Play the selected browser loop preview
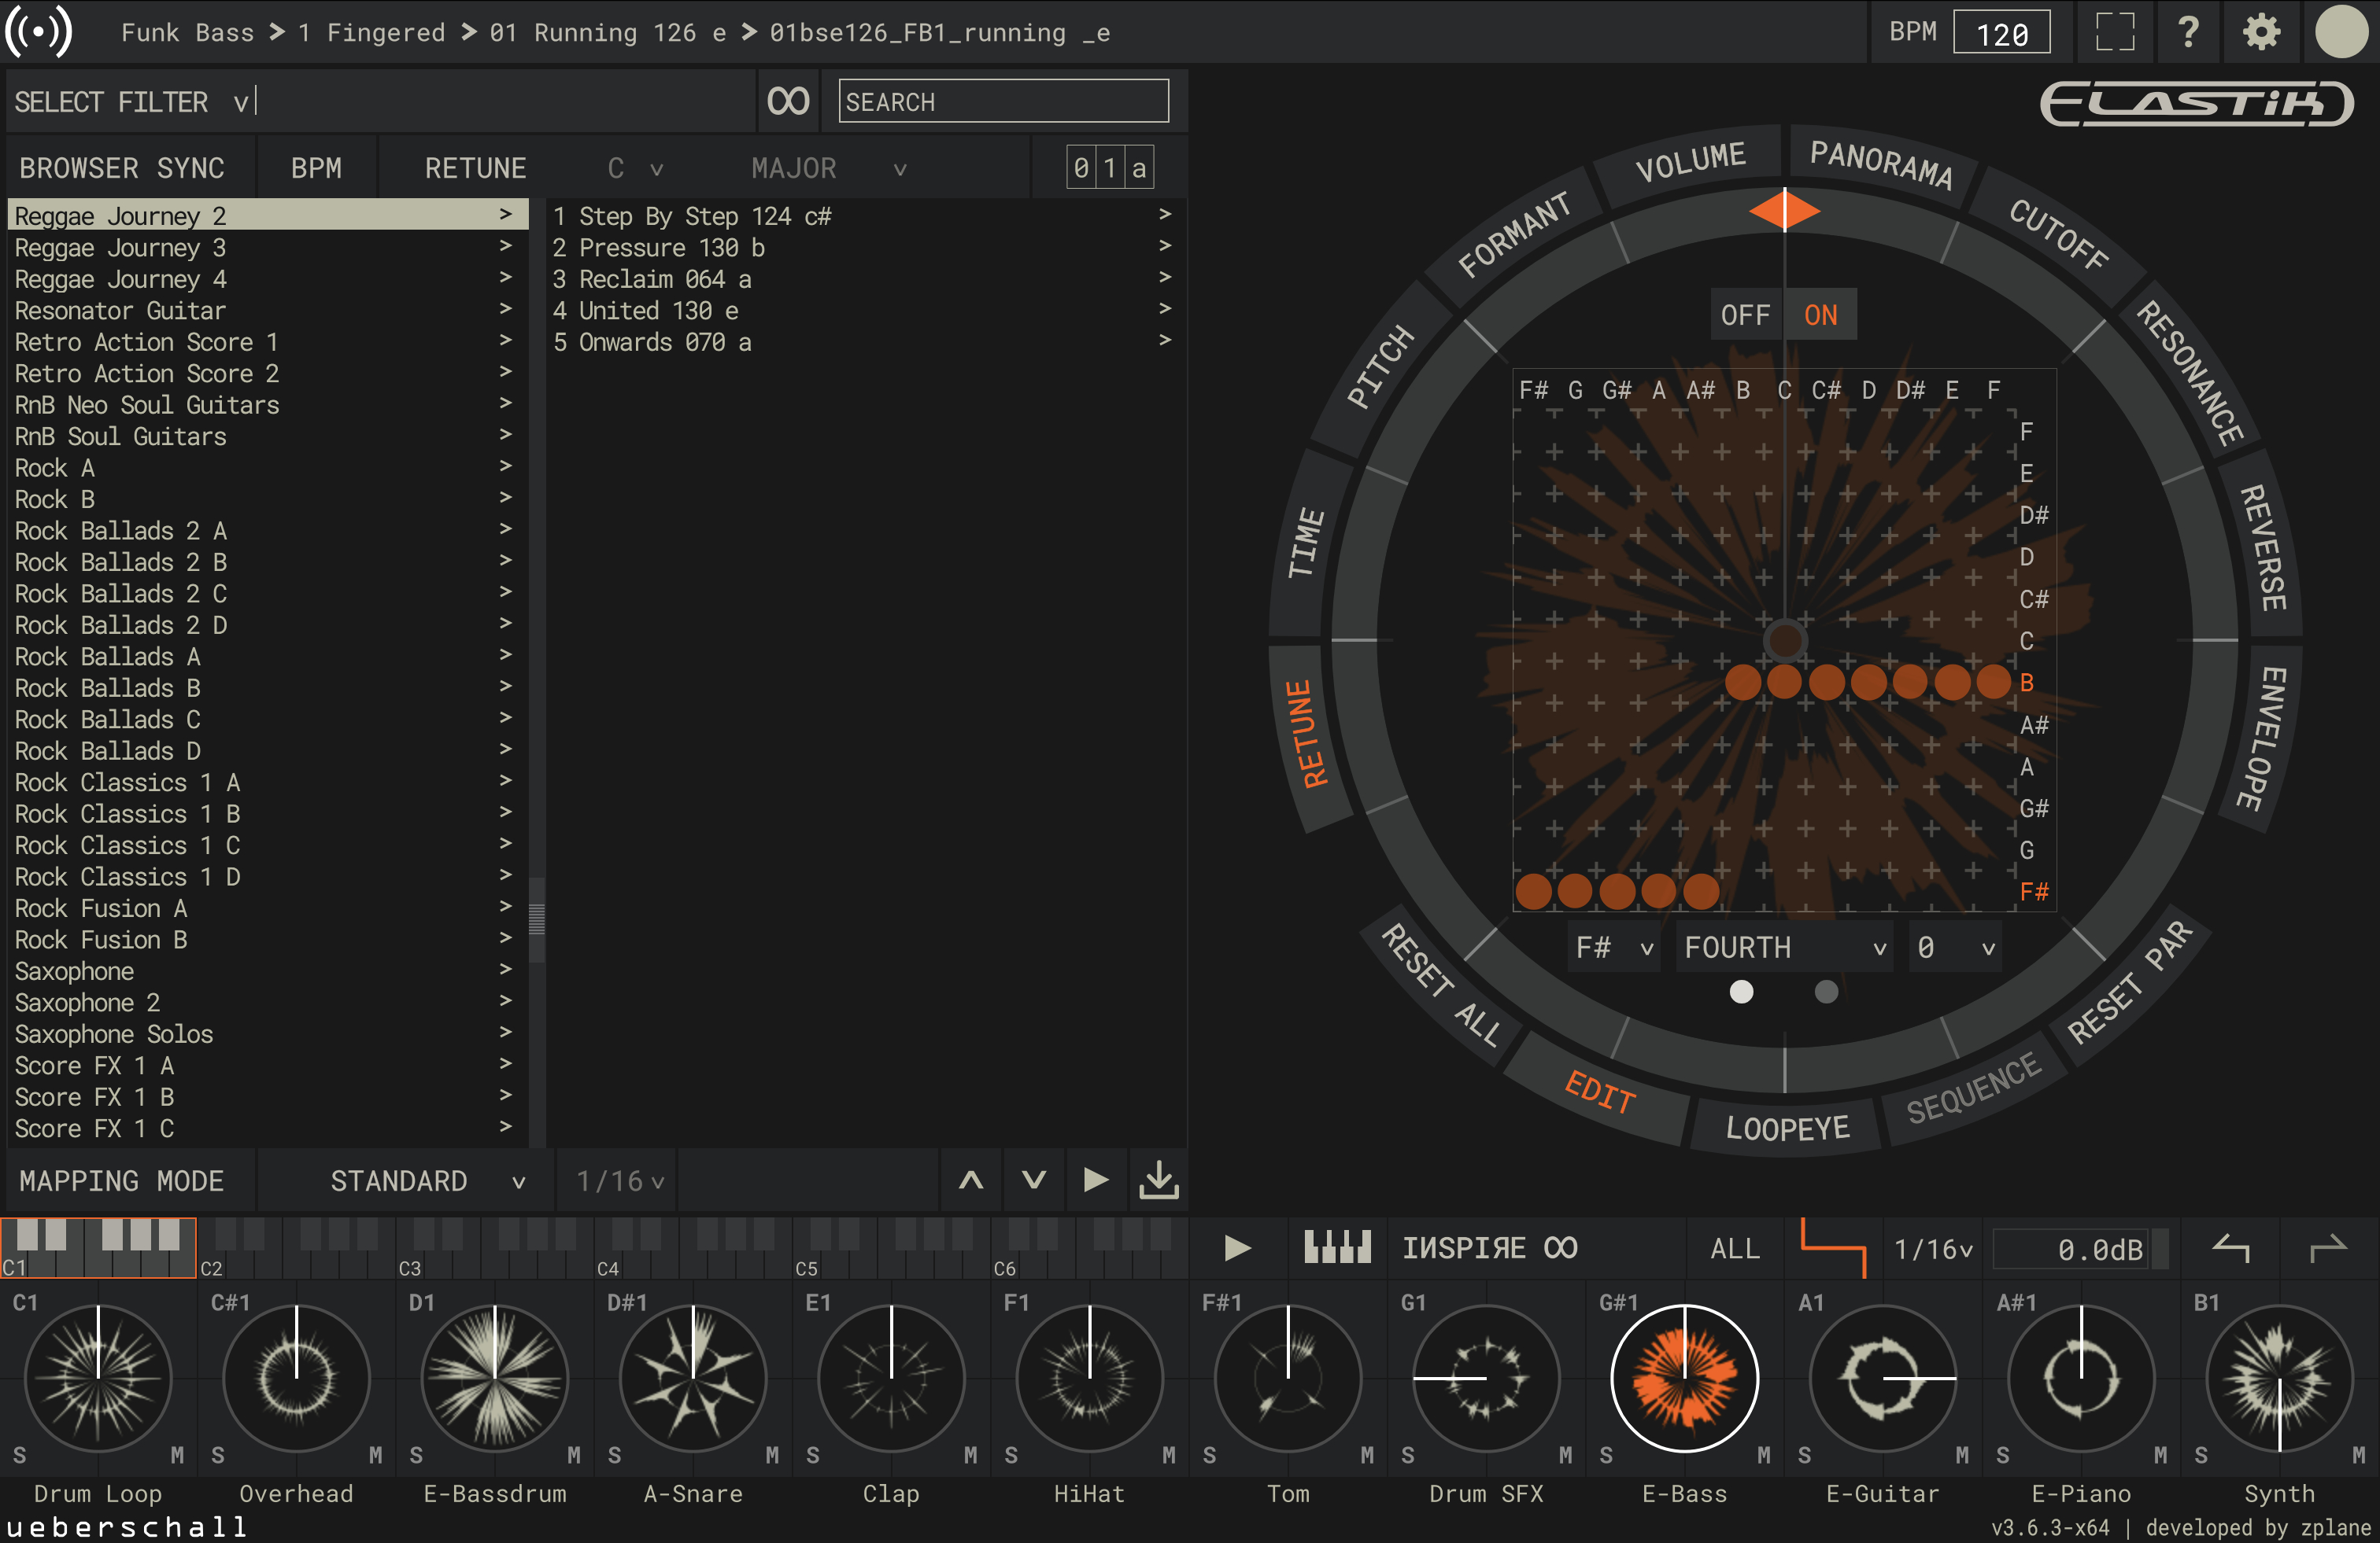 tap(1096, 1180)
